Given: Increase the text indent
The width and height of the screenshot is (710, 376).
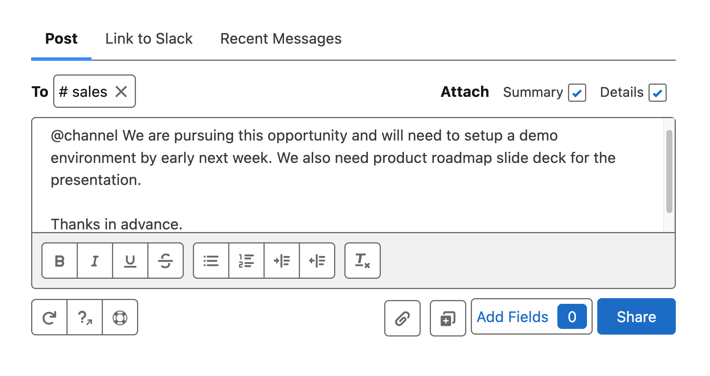Looking at the screenshot, I should pyautogui.click(x=282, y=261).
